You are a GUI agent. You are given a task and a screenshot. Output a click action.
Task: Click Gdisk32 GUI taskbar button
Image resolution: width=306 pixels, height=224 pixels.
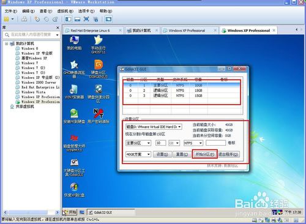pyautogui.click(x=111, y=212)
